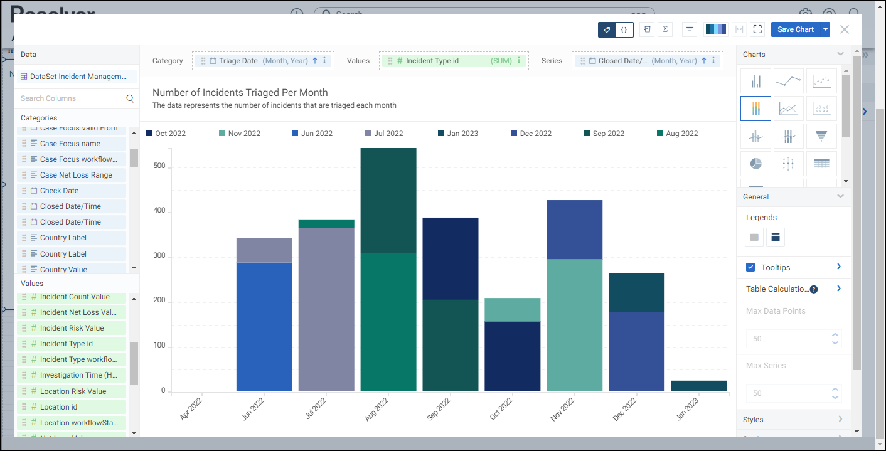The height and width of the screenshot is (451, 886).
Task: Choose the funnel chart type
Action: click(x=821, y=136)
